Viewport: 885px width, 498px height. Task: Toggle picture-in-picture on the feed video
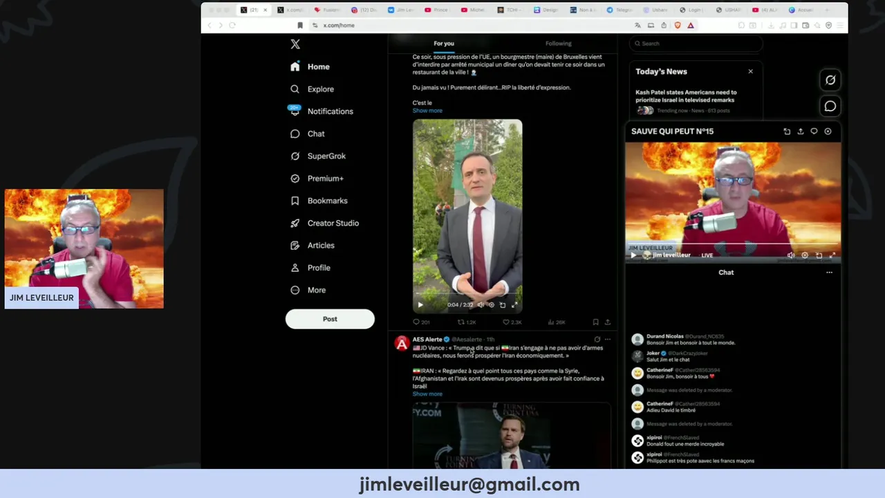503,305
